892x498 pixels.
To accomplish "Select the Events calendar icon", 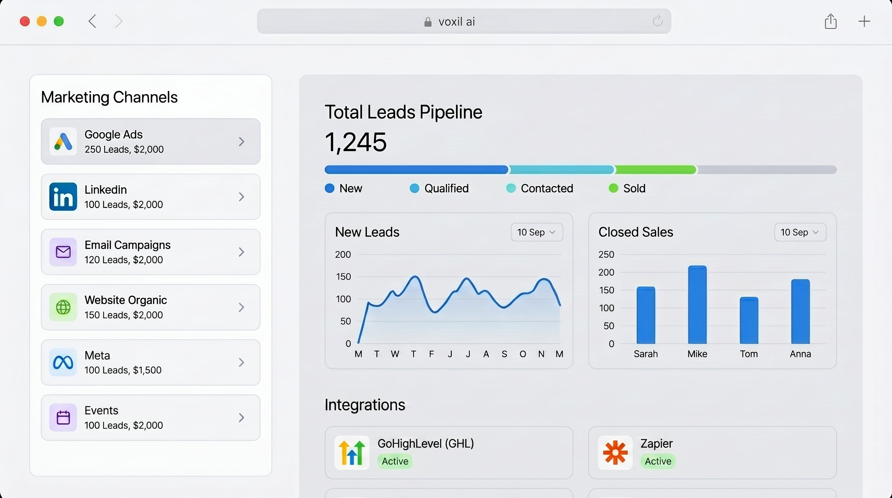I will tap(63, 417).
